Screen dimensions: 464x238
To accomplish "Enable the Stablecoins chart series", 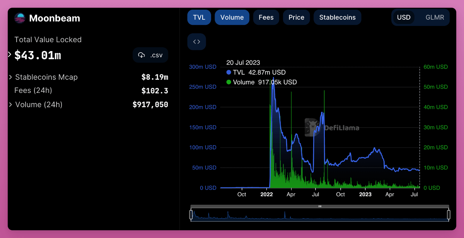I will click(338, 17).
